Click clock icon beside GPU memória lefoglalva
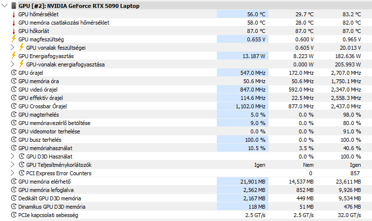 click(14, 189)
